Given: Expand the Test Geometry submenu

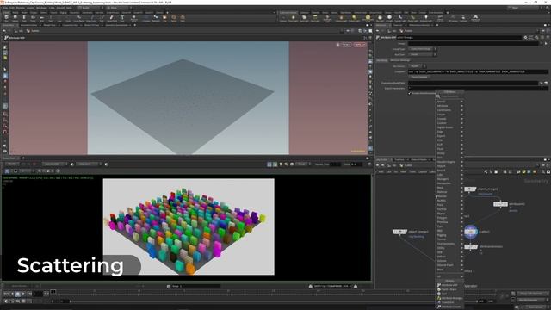Looking at the screenshot, I should (x=449, y=244).
